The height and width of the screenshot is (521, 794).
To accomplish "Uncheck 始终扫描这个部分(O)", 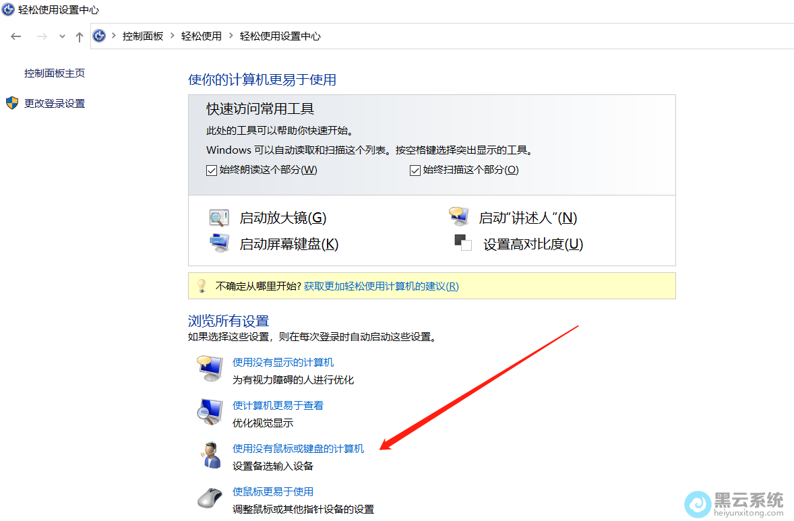I will click(x=415, y=170).
